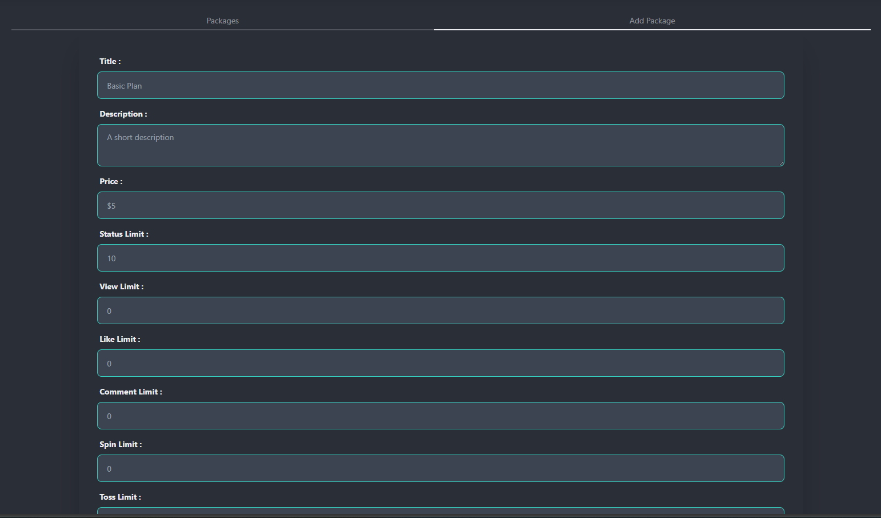Click the "View Limit :" label

pos(121,286)
